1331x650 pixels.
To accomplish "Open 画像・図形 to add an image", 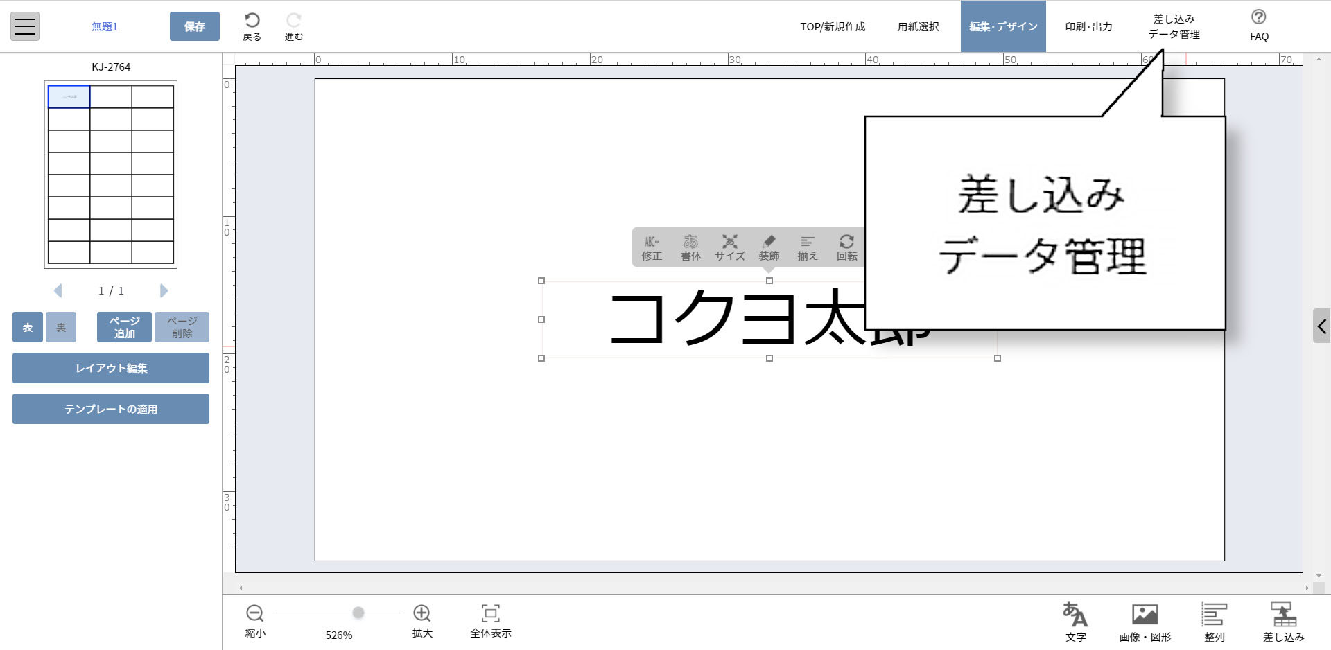I will coord(1145,620).
